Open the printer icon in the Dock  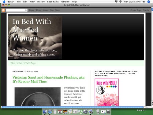pyautogui.click(x=85, y=112)
